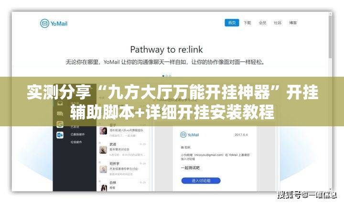Select the first carousel indicator dot

point(163,76)
